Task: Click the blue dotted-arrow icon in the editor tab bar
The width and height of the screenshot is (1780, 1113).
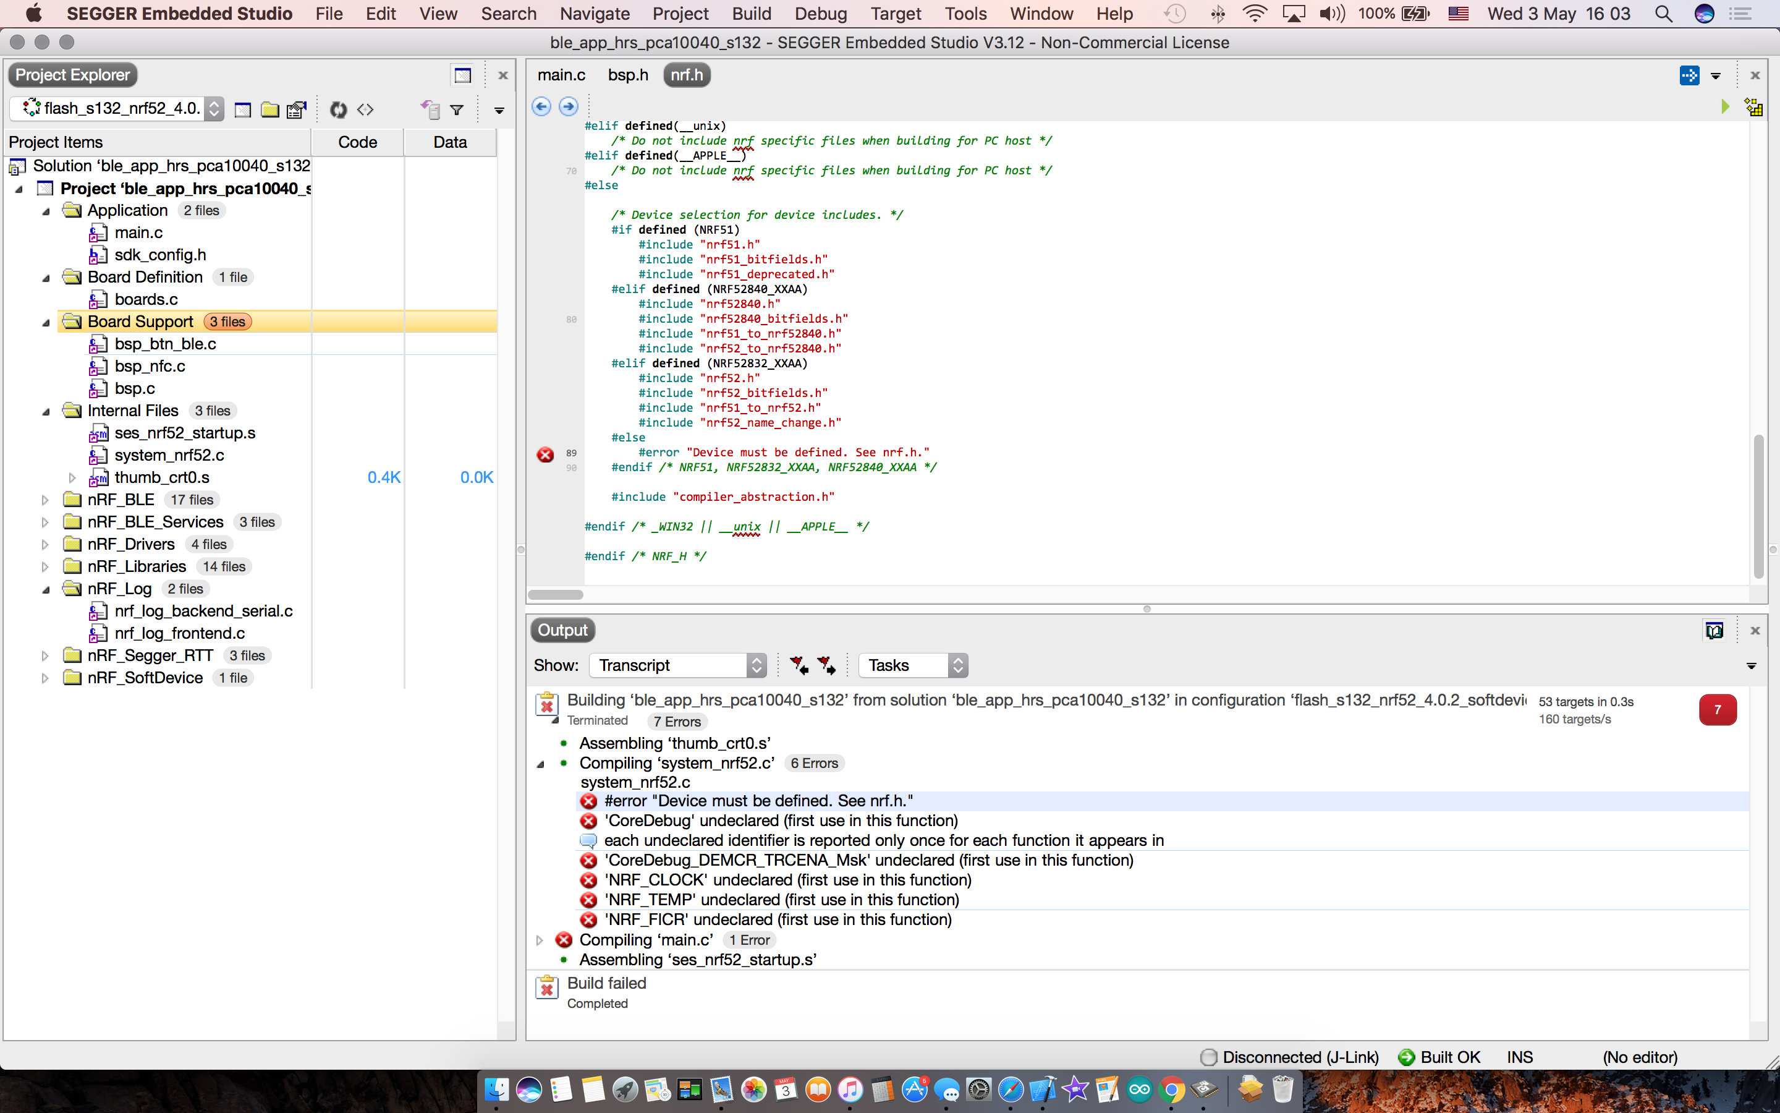Action: (1690, 75)
